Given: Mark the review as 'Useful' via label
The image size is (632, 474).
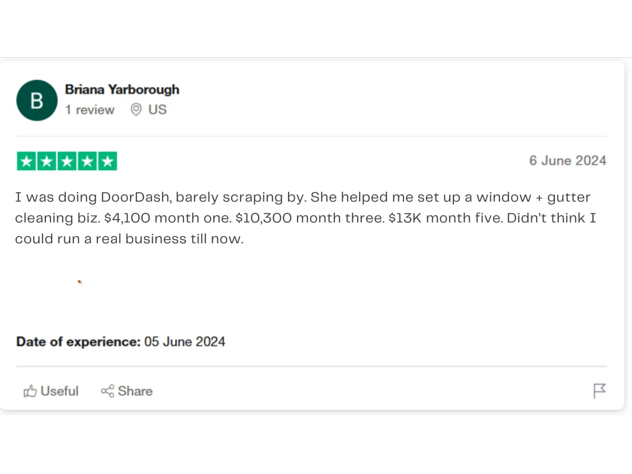Looking at the screenshot, I should click(x=60, y=391).
